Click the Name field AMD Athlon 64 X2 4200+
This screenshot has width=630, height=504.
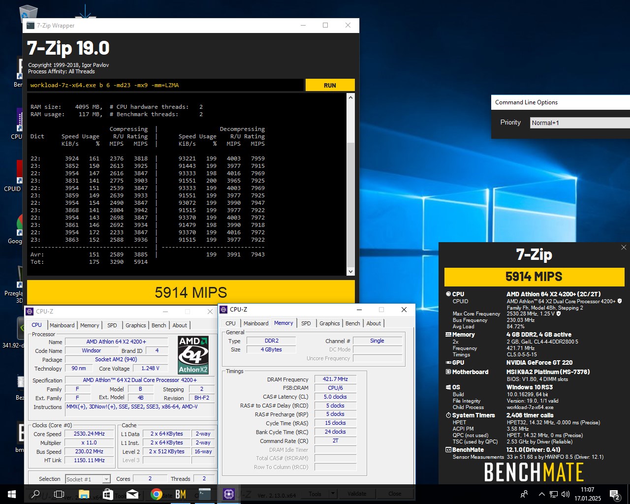(x=116, y=342)
